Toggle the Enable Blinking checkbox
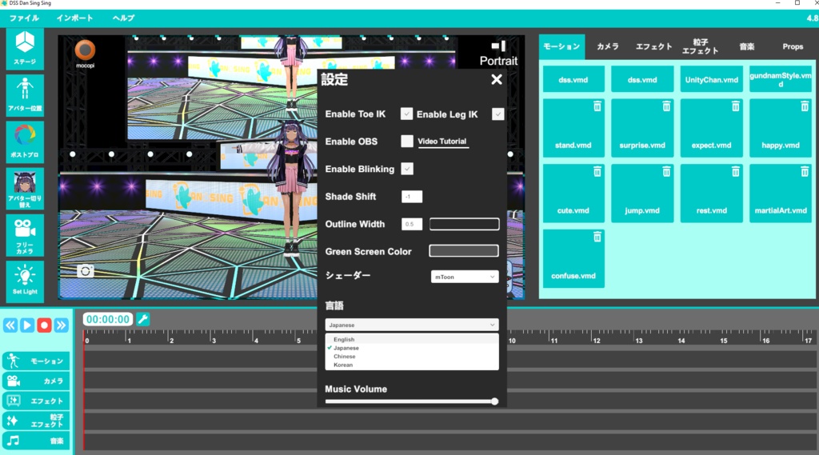The height and width of the screenshot is (455, 819). [x=407, y=169]
